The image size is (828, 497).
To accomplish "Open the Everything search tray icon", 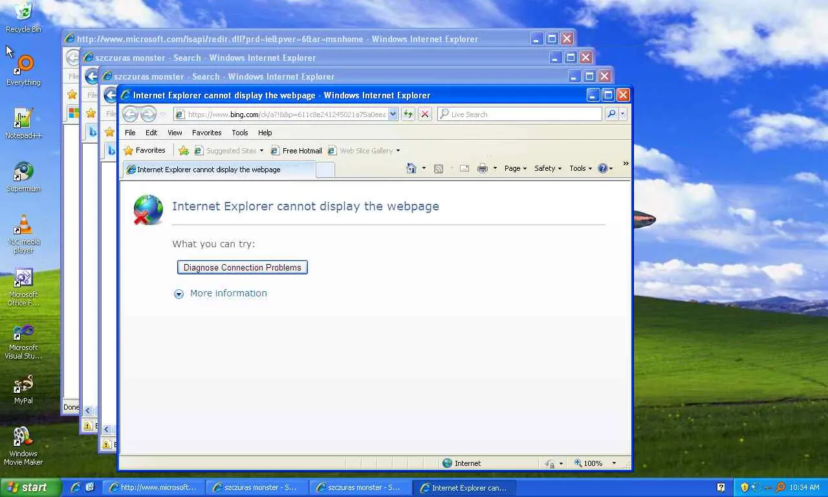I will click(780, 487).
